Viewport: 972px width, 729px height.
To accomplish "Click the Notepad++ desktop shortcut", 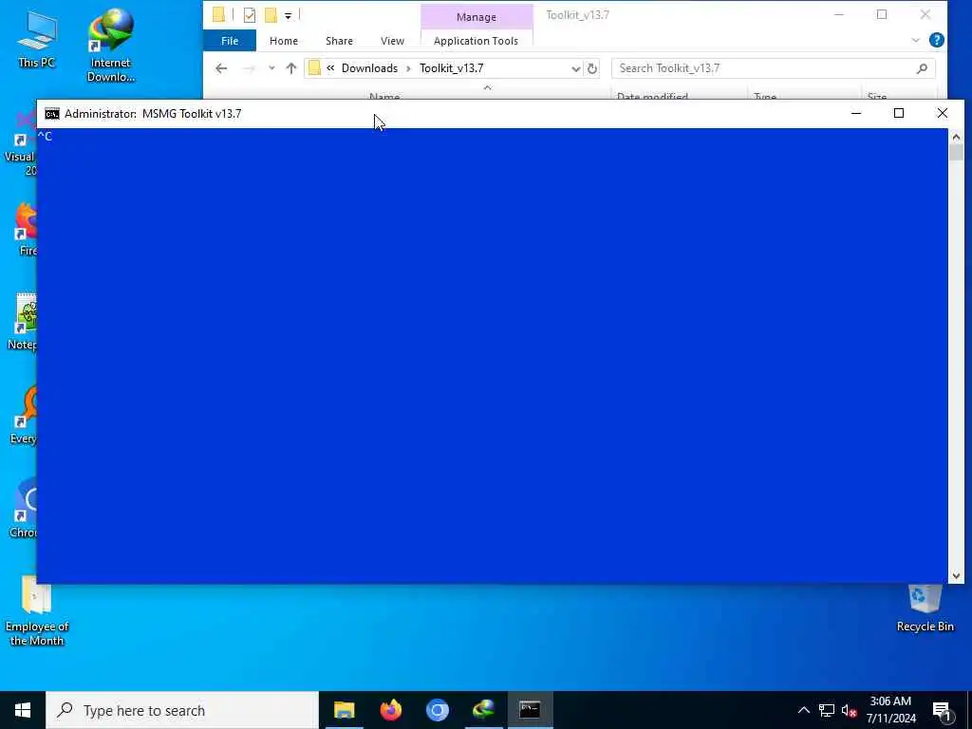I will click(25, 321).
